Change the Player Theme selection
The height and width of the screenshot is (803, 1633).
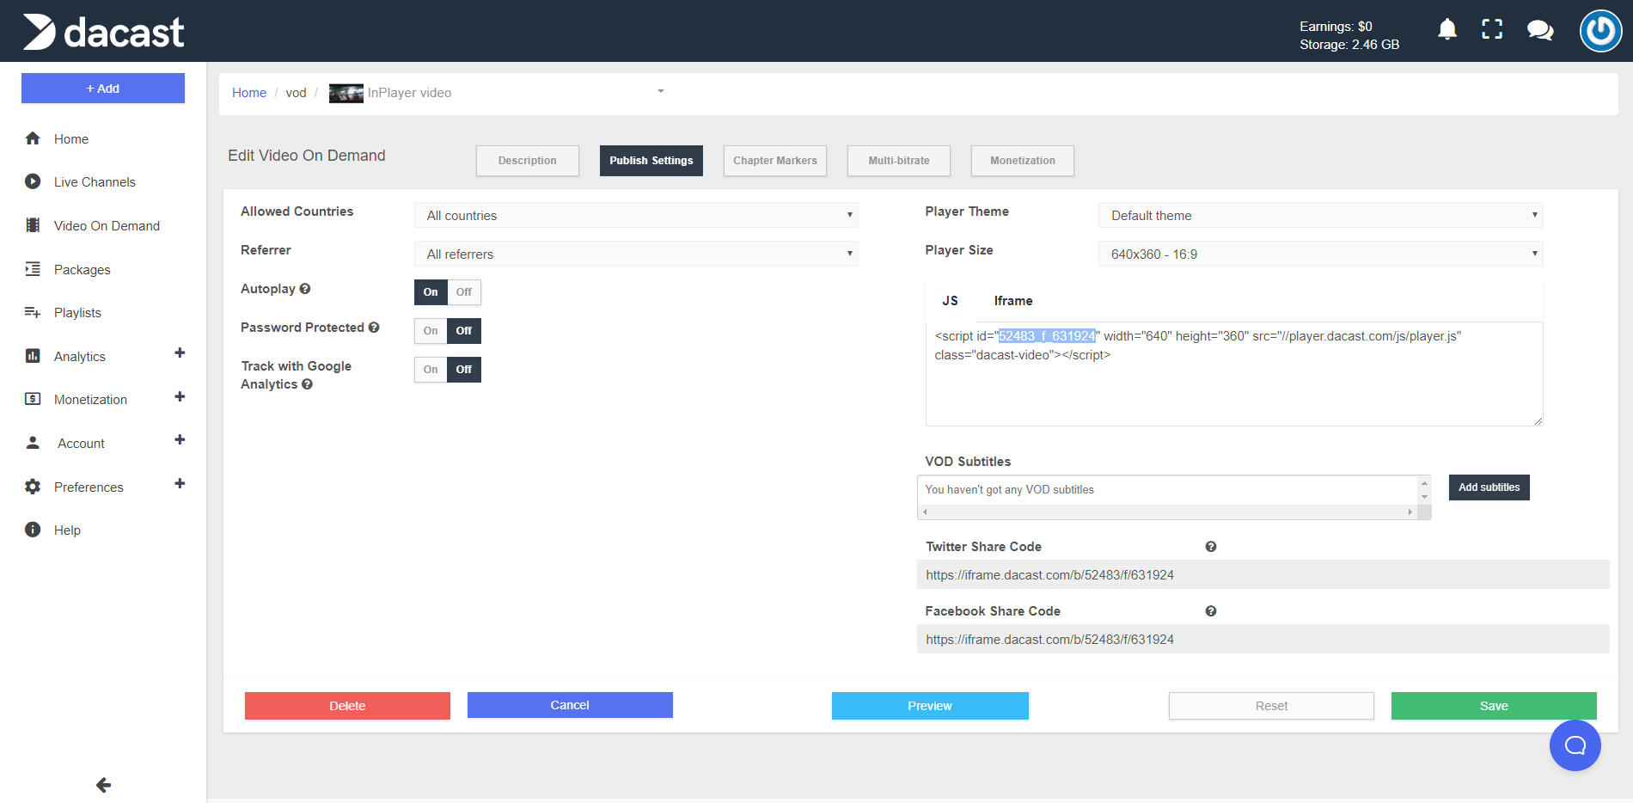[1320, 215]
